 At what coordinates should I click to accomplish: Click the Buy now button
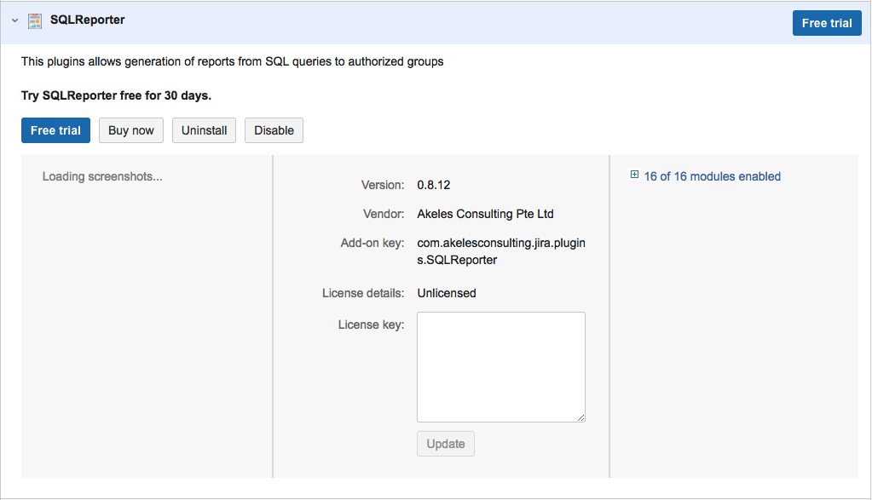(131, 130)
